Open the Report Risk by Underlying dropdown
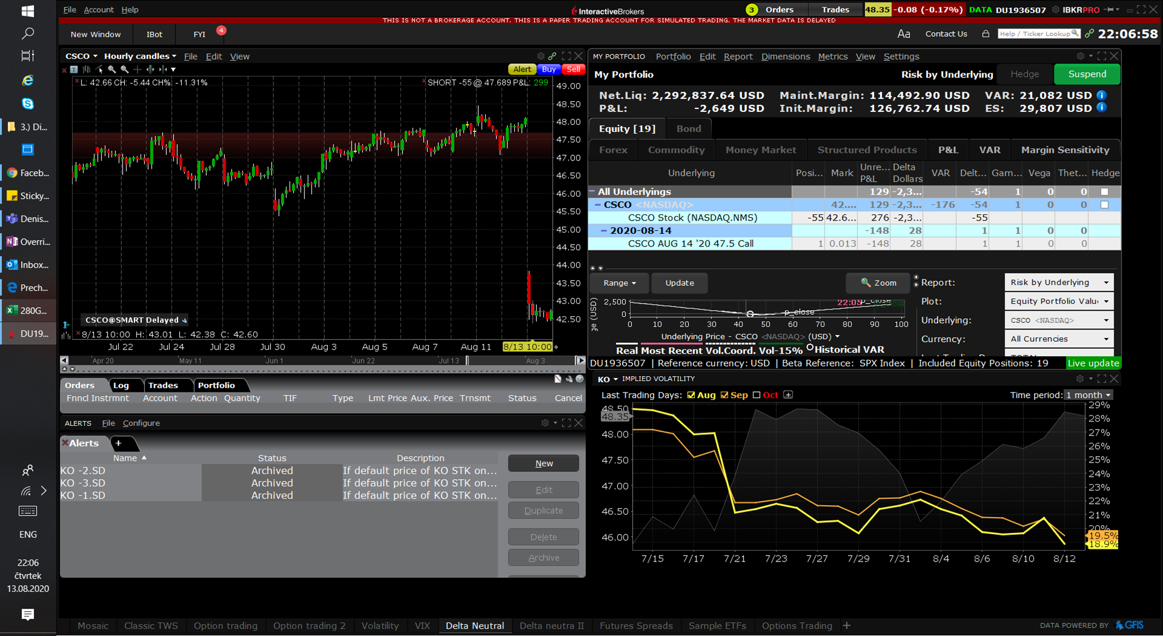This screenshot has height=636, width=1163. (x=1059, y=282)
